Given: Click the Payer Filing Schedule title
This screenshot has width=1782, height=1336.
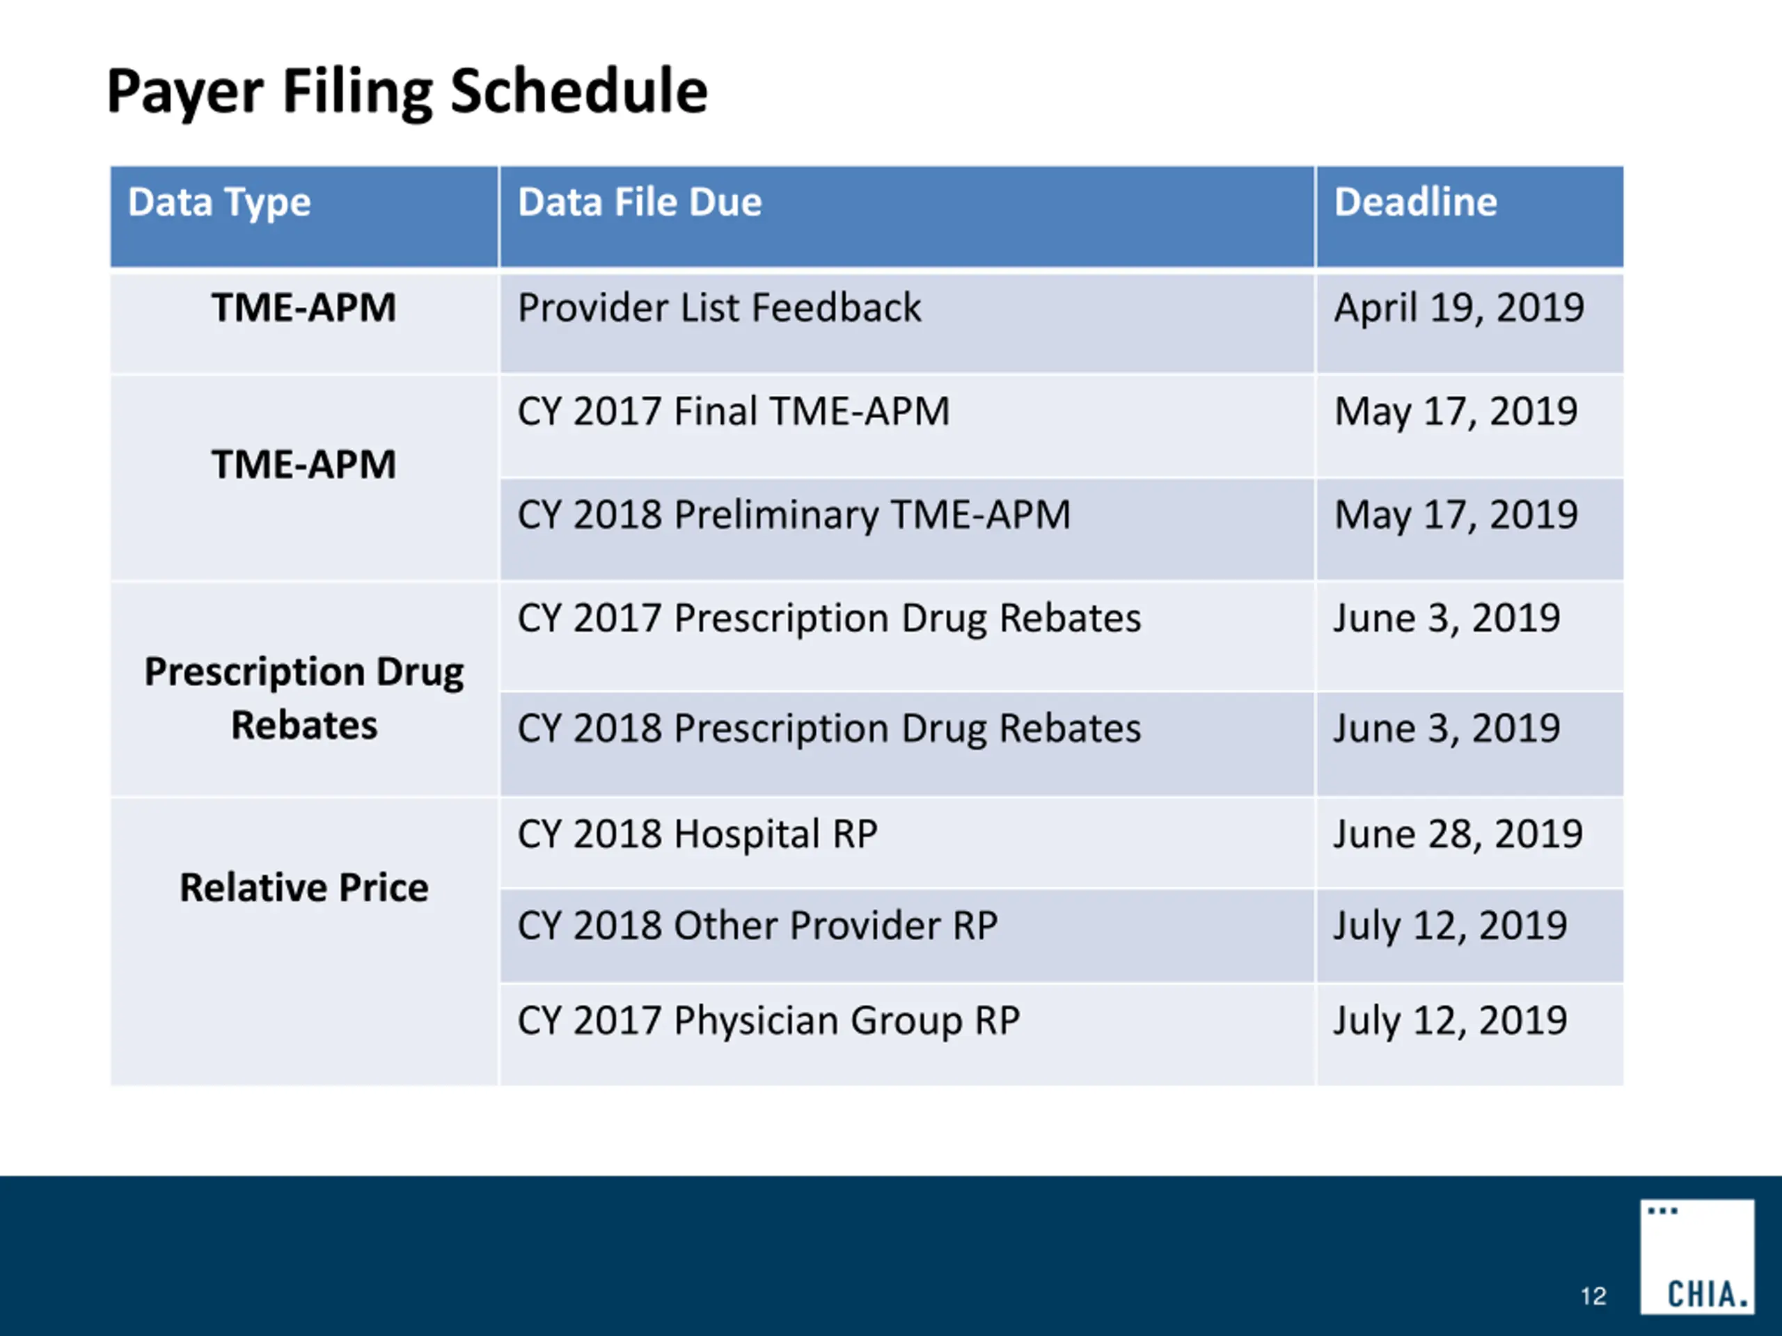Looking at the screenshot, I should [x=407, y=92].
